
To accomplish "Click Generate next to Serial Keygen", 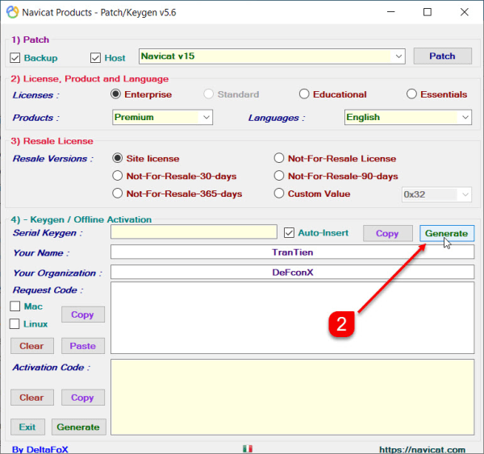I will (x=447, y=233).
